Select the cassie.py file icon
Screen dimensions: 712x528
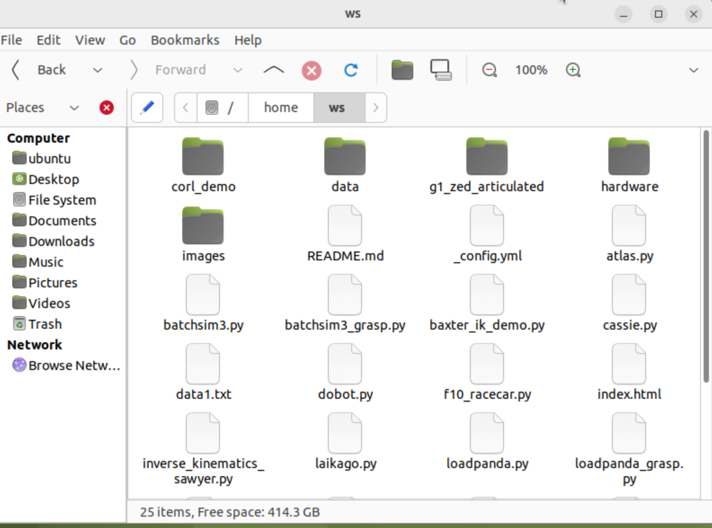(x=629, y=295)
